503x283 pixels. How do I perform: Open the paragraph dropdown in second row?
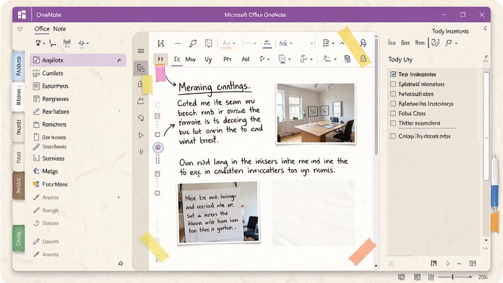(x=265, y=59)
